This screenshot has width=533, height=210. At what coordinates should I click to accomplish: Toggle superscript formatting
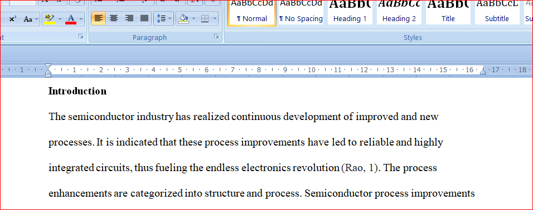tap(12, 19)
